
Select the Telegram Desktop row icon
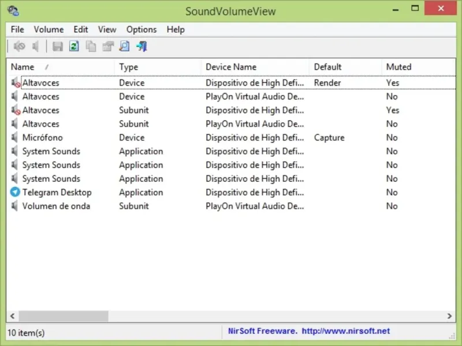(15, 192)
